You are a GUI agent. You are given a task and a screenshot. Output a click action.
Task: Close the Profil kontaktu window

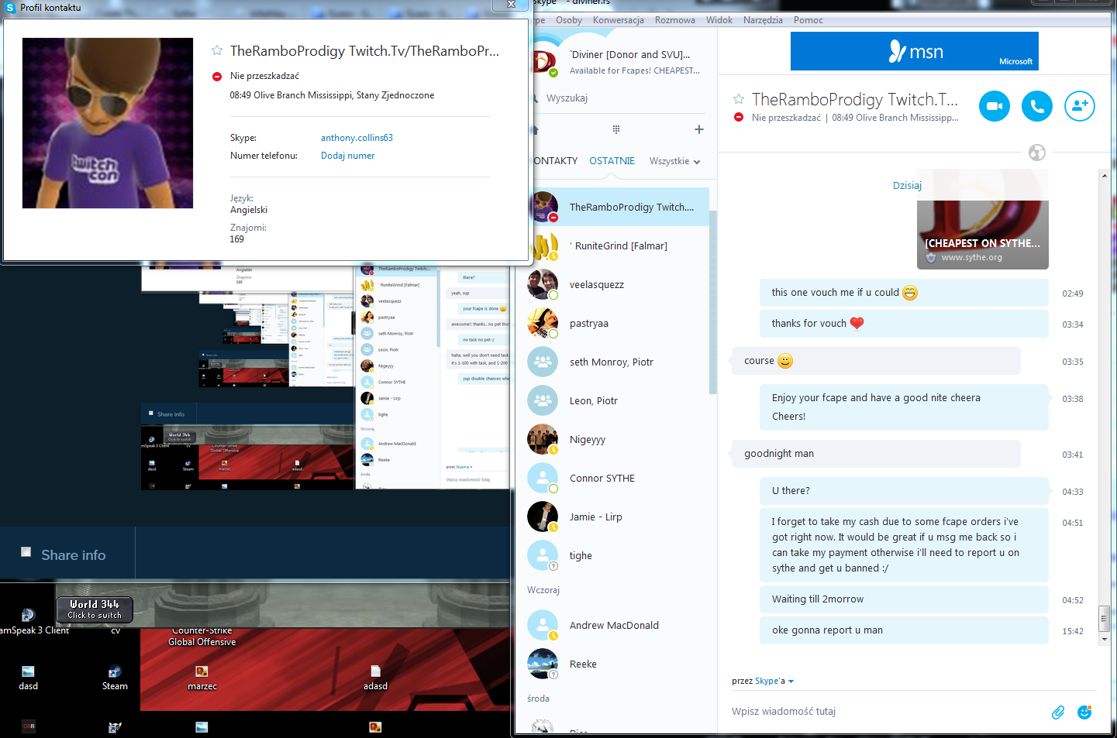(x=512, y=5)
